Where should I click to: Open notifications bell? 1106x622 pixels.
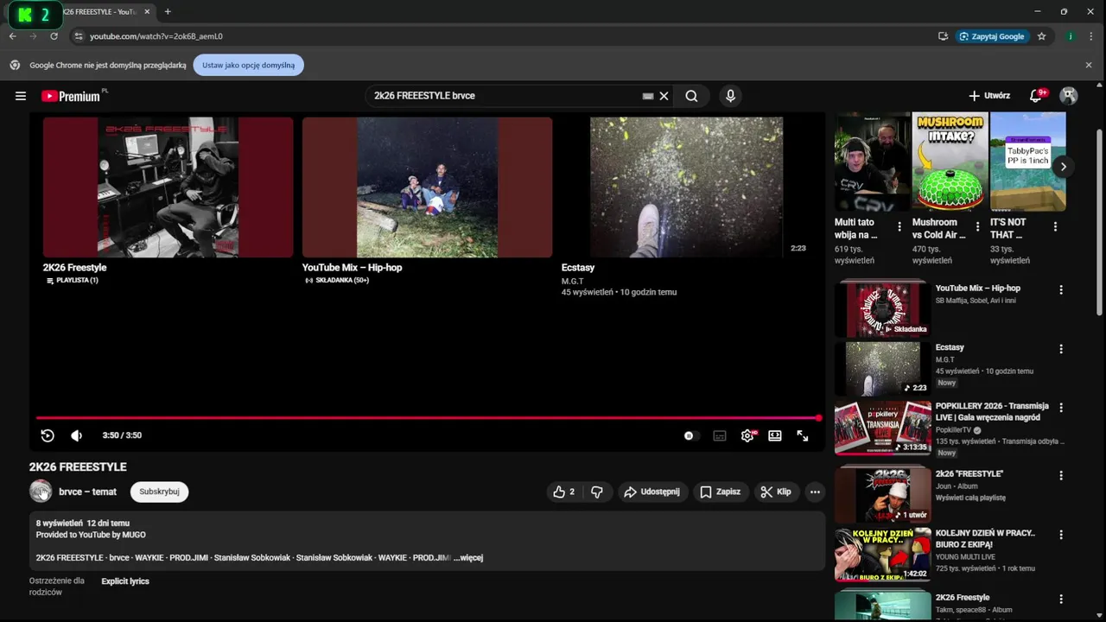(x=1036, y=96)
